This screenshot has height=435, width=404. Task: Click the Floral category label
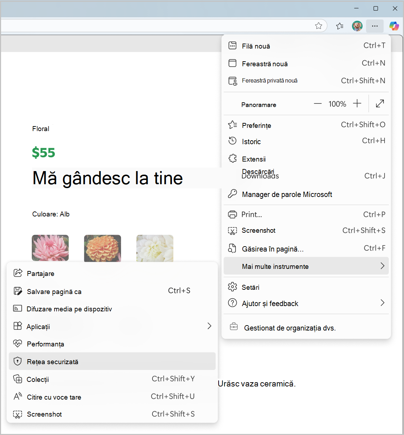[41, 129]
